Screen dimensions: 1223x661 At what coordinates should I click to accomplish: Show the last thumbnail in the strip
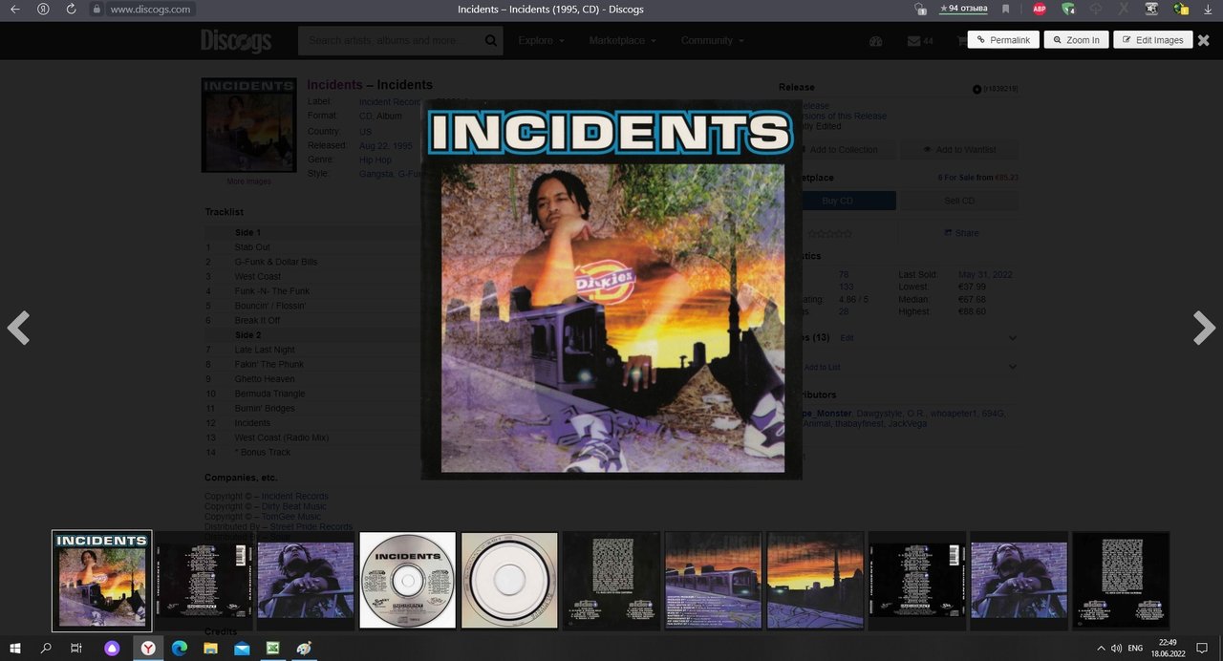coord(1121,580)
